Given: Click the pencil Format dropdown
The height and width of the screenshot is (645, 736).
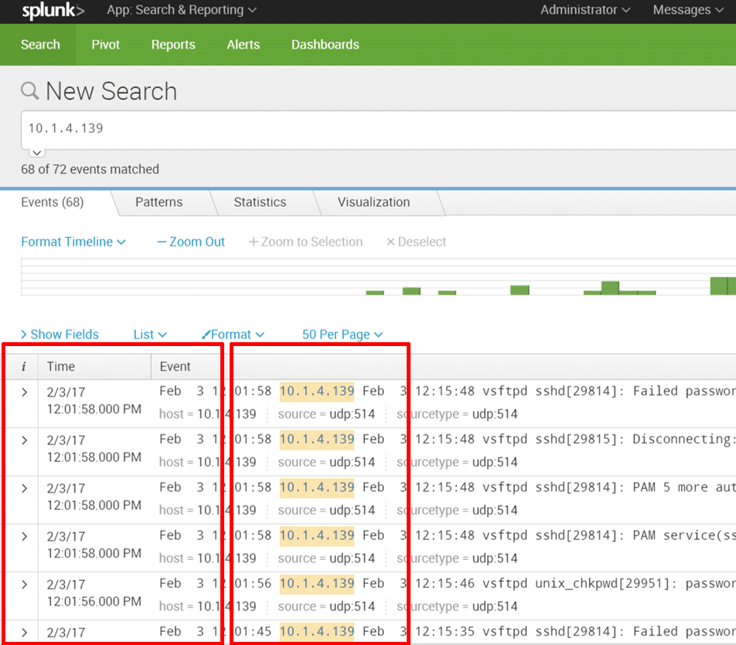Looking at the screenshot, I should tap(233, 334).
